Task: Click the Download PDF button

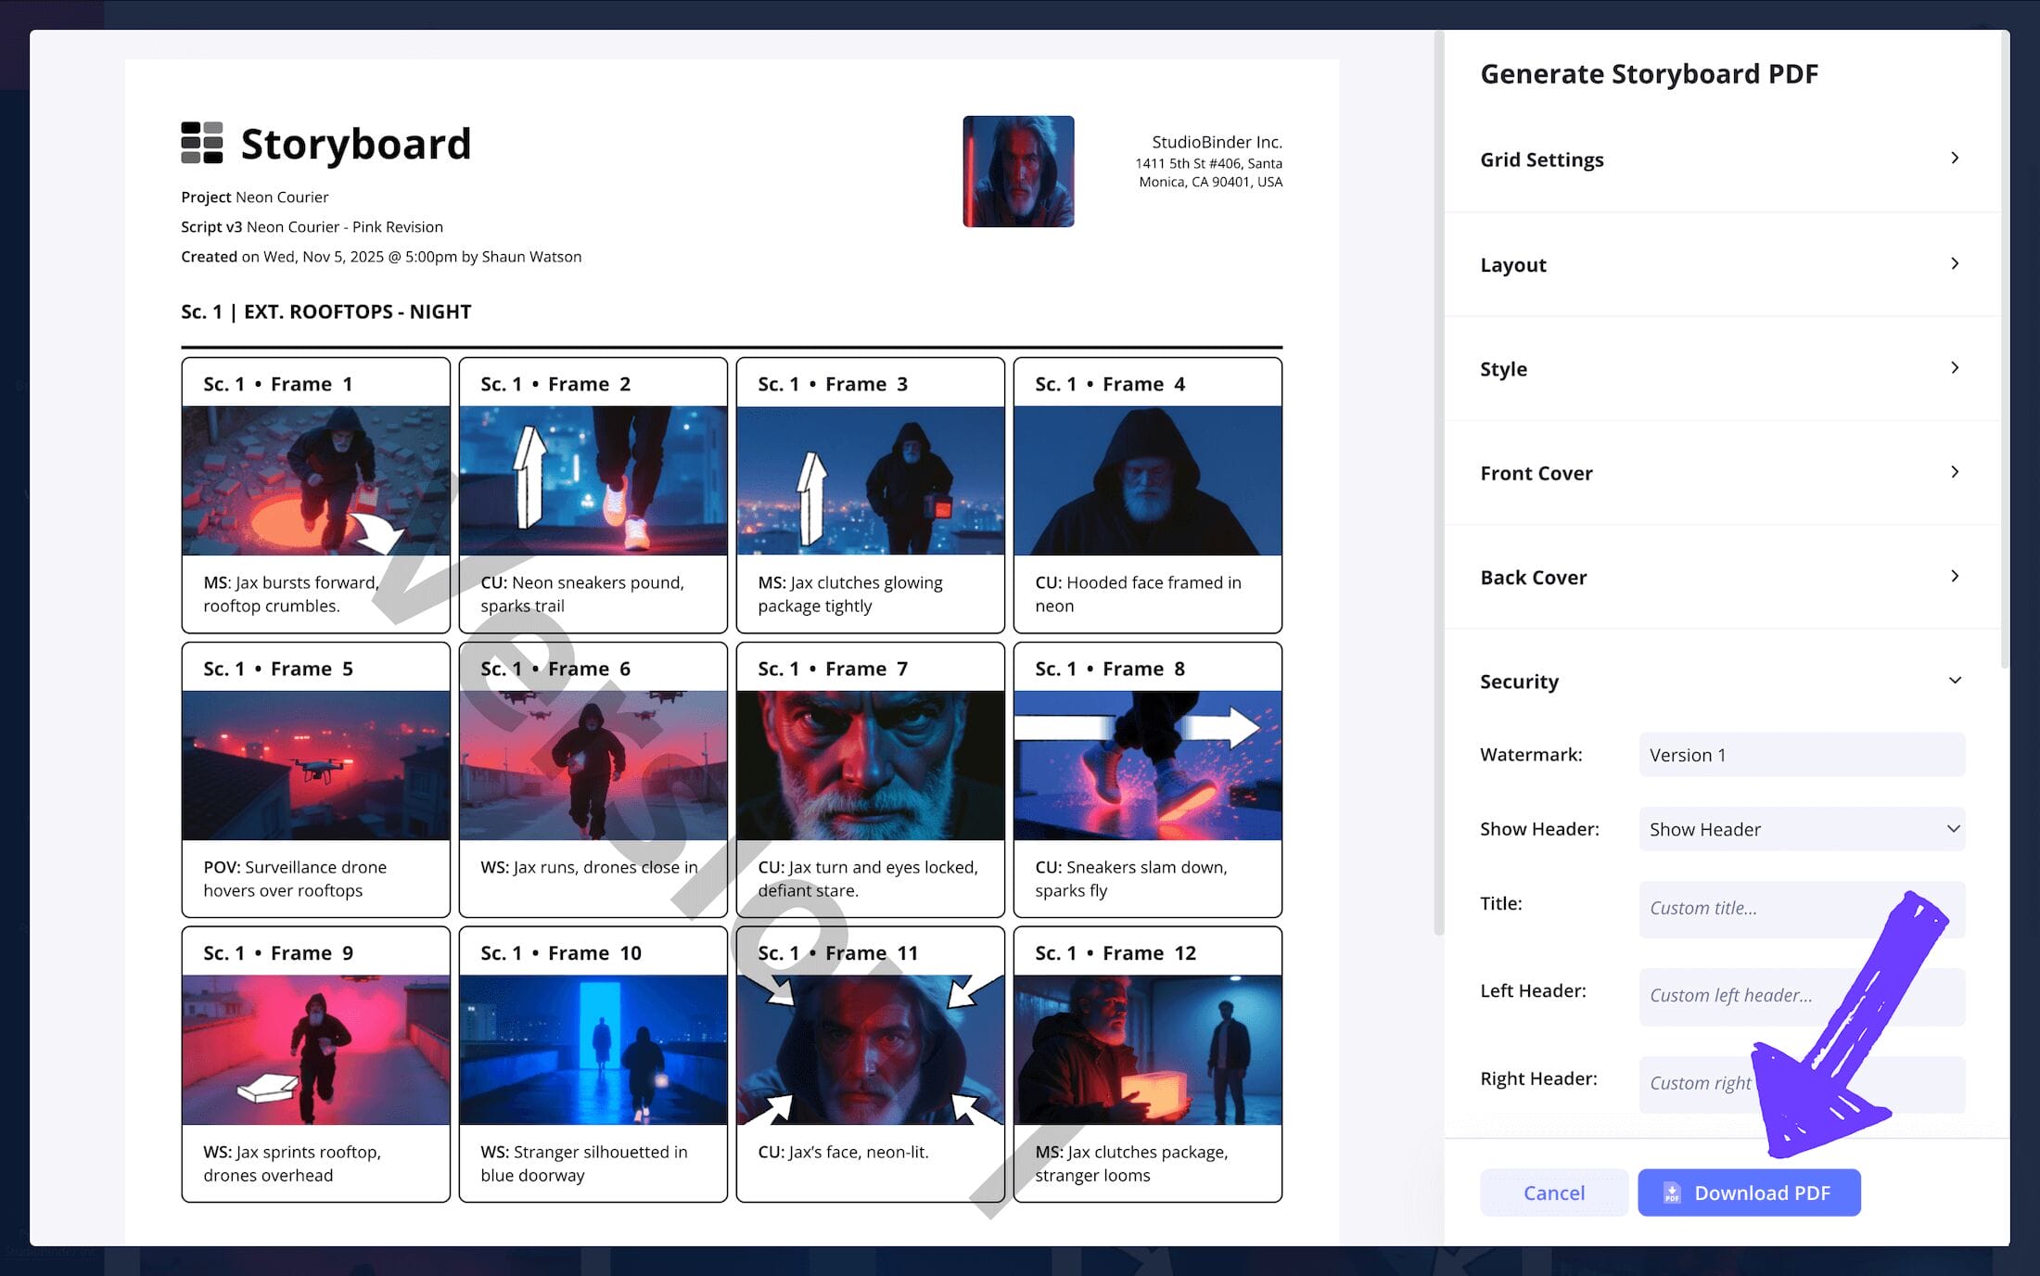Action: click(1749, 1193)
